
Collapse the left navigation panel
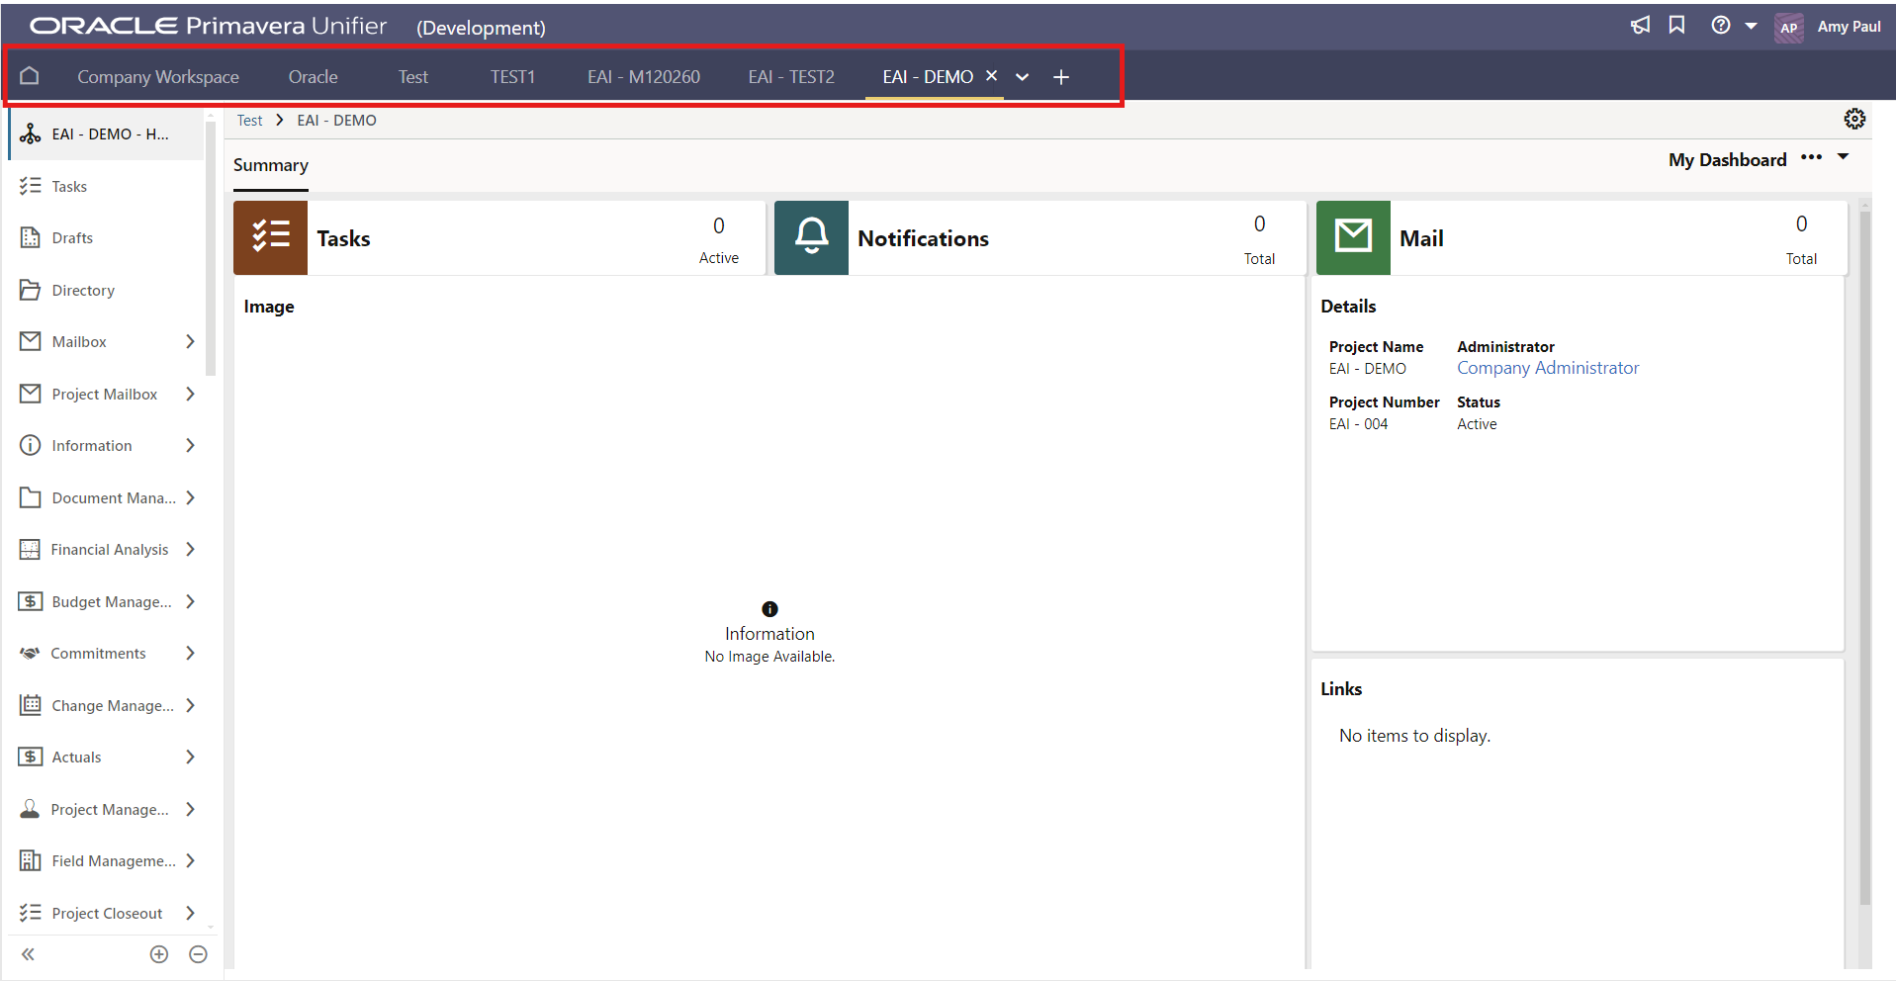[29, 954]
